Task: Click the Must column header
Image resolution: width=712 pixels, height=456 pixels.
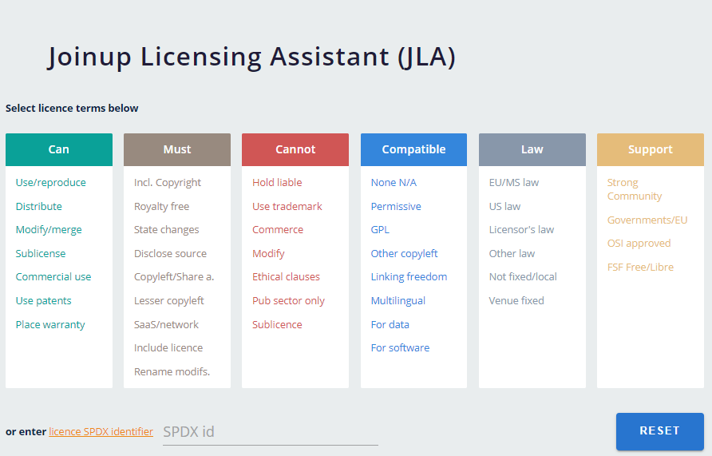Action: click(177, 149)
